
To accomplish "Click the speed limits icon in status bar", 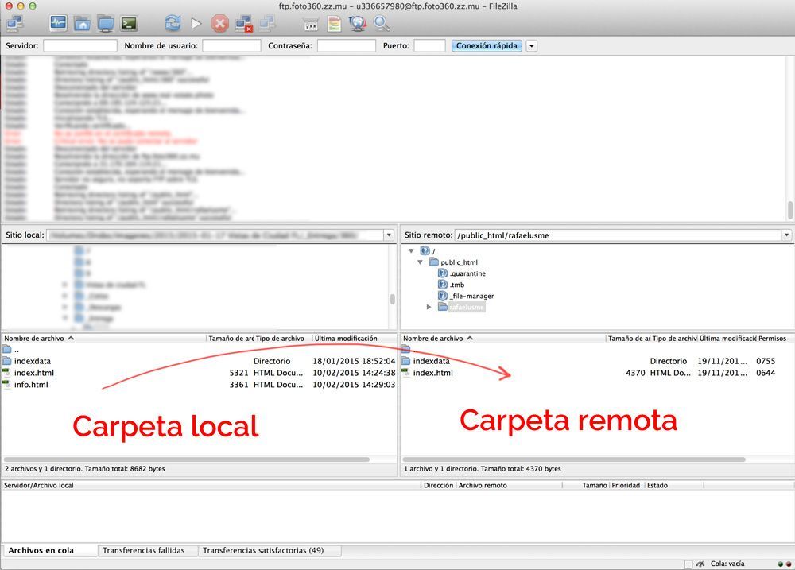I will [700, 564].
